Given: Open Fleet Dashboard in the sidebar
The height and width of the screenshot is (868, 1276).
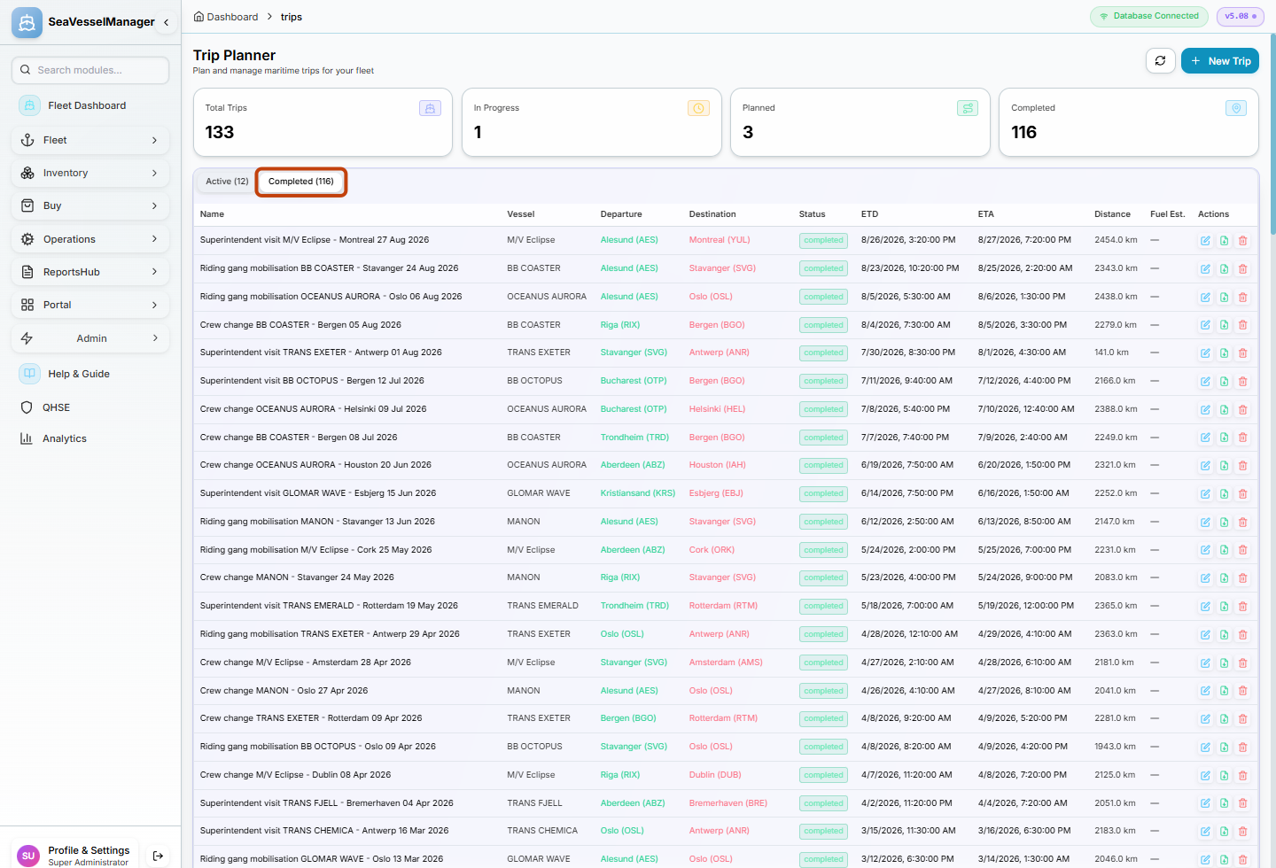Looking at the screenshot, I should pos(90,105).
